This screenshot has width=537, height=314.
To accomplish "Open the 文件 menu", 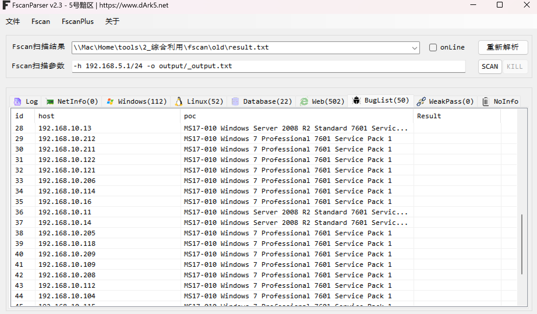I will click(x=13, y=21).
